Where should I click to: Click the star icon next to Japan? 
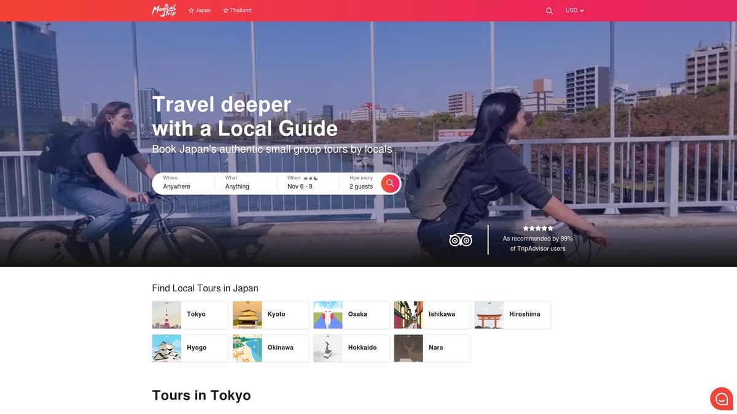click(190, 10)
